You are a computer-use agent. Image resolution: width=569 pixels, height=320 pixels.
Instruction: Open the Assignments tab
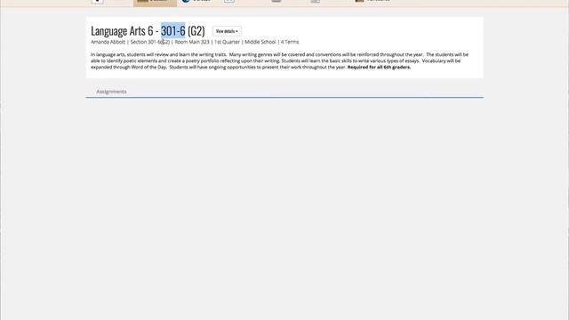point(111,92)
